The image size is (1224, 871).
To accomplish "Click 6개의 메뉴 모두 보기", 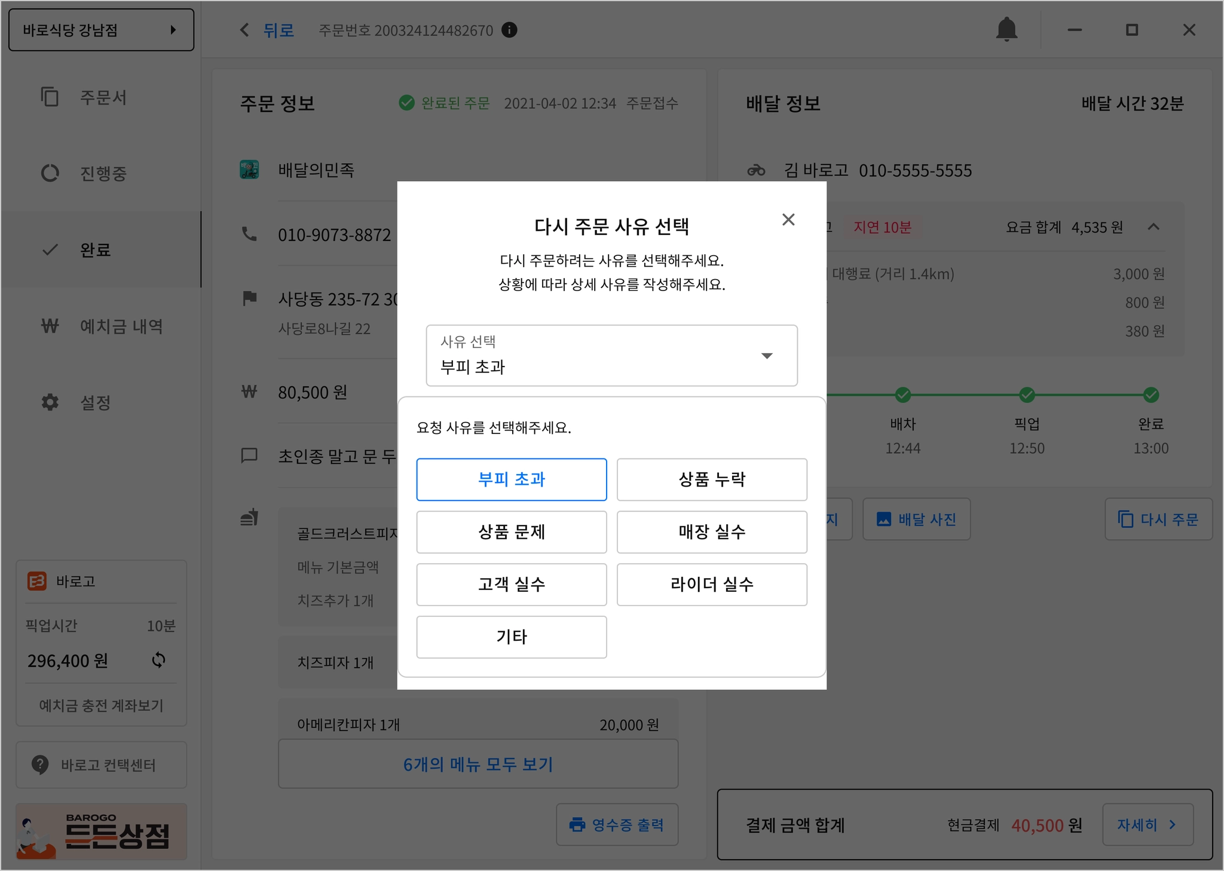I will pyautogui.click(x=478, y=764).
